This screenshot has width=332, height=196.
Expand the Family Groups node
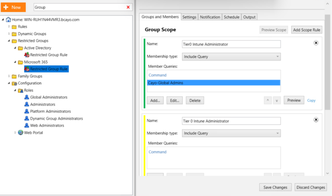(9, 76)
